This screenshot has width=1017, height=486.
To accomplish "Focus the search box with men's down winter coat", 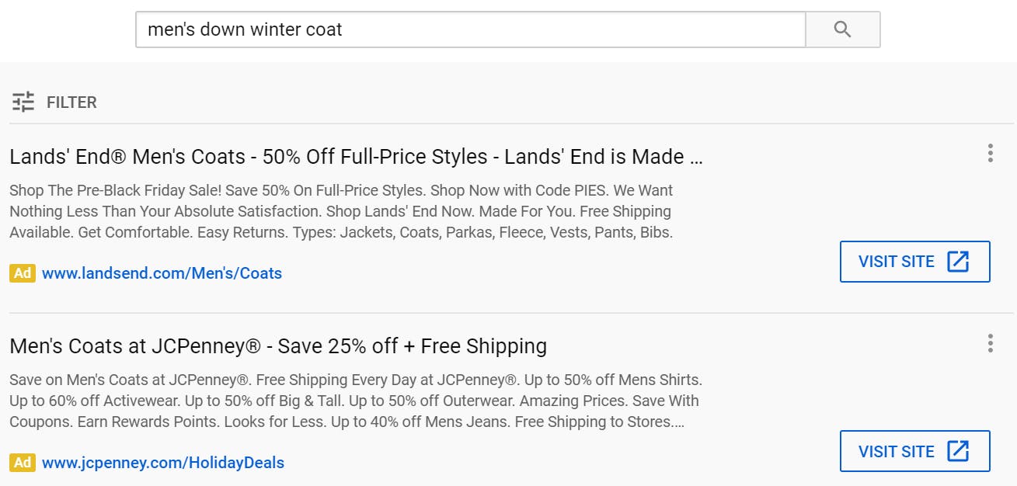I will [471, 30].
